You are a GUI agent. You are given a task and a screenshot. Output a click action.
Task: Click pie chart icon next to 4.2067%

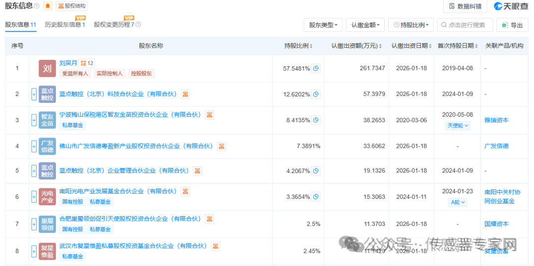click(x=316, y=171)
